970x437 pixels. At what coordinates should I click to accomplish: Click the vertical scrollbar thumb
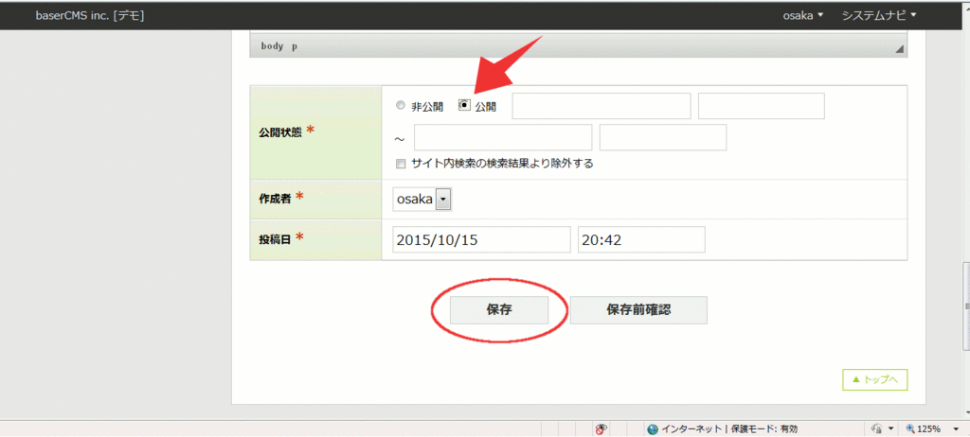965,306
